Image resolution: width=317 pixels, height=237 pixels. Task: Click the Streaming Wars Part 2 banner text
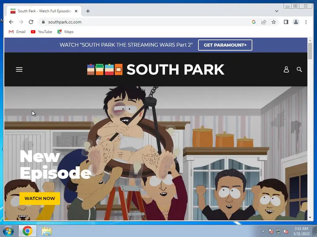[126, 45]
